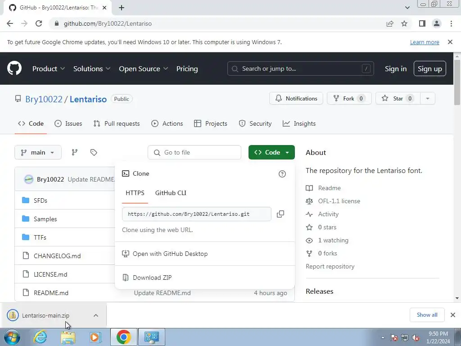View site information via the padlock icon
Screen dimensions: 461x346
pyautogui.click(x=57, y=23)
